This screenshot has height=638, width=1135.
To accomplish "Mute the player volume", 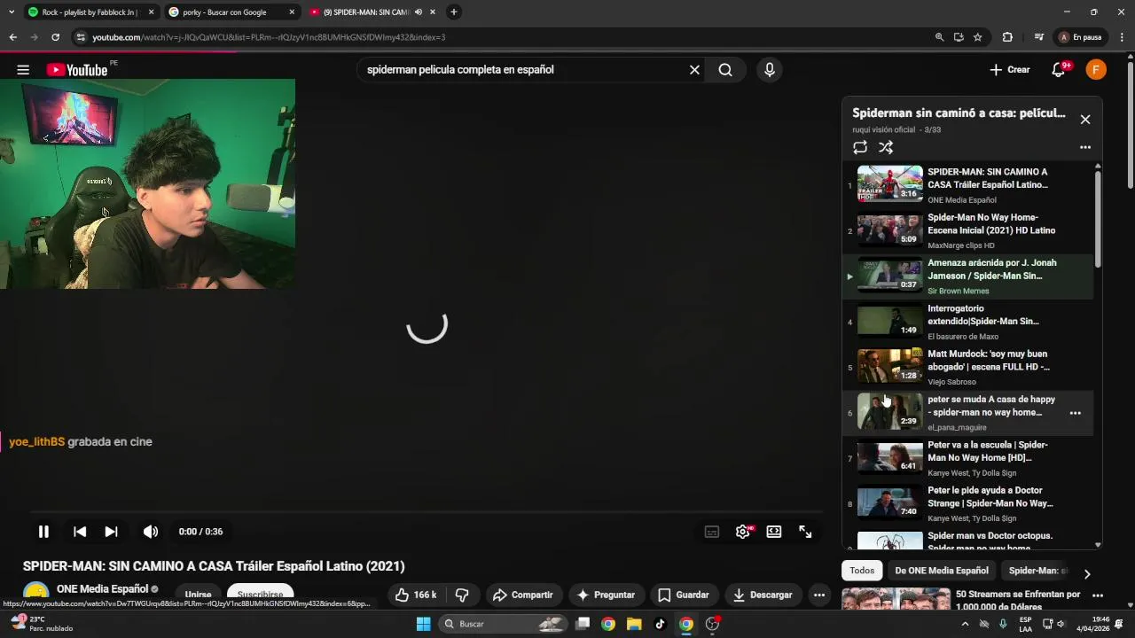I will 151,532.
